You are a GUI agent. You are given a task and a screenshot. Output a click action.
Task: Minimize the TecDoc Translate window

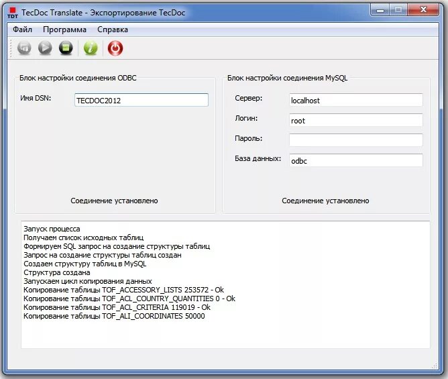(x=380, y=10)
